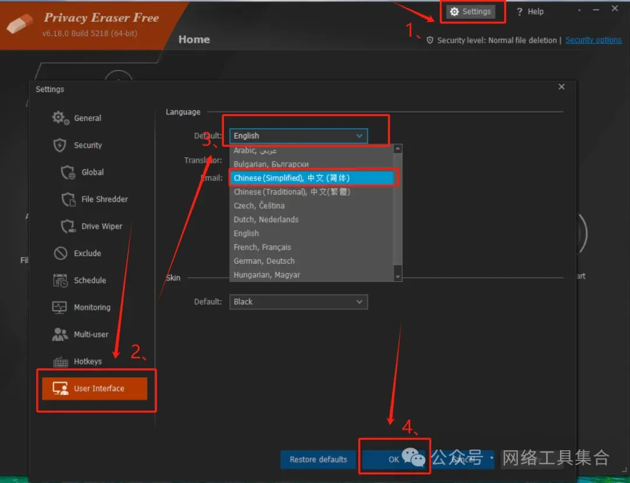
Task: Click the Monitoring pulse icon
Action: point(60,307)
